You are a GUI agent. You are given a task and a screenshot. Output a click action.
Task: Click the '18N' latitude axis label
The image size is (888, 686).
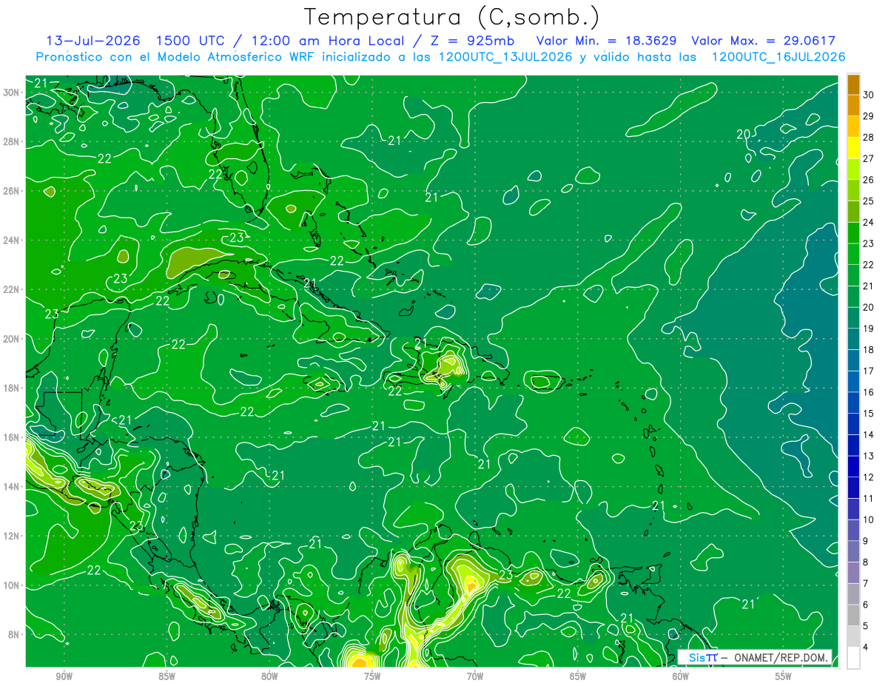tap(12, 388)
